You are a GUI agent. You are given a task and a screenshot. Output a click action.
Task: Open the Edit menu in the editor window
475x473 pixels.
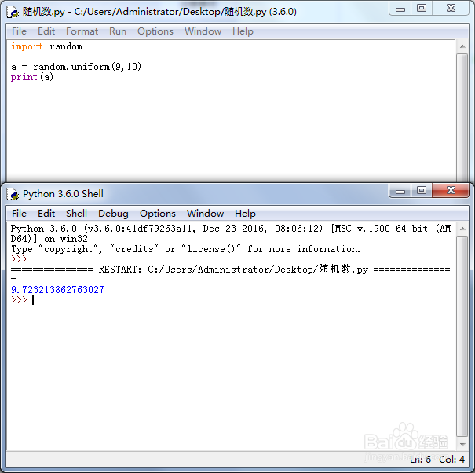(46, 31)
